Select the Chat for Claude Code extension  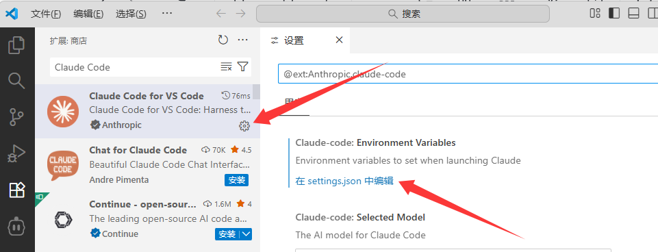point(147,165)
